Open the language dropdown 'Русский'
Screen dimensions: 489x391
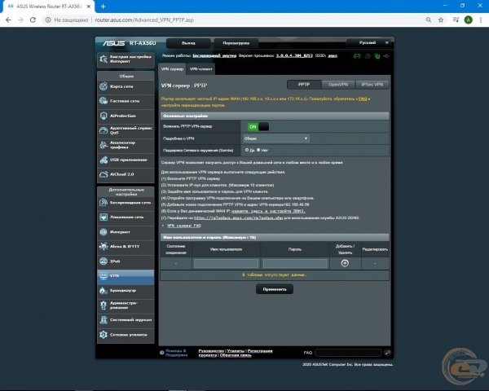(x=368, y=42)
